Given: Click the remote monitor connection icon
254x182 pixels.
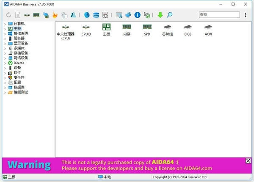Looking at the screenshot, I should click(147, 15).
